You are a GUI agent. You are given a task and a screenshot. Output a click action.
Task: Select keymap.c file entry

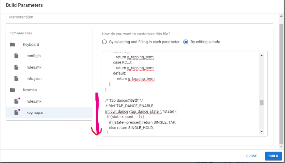[x=35, y=113]
